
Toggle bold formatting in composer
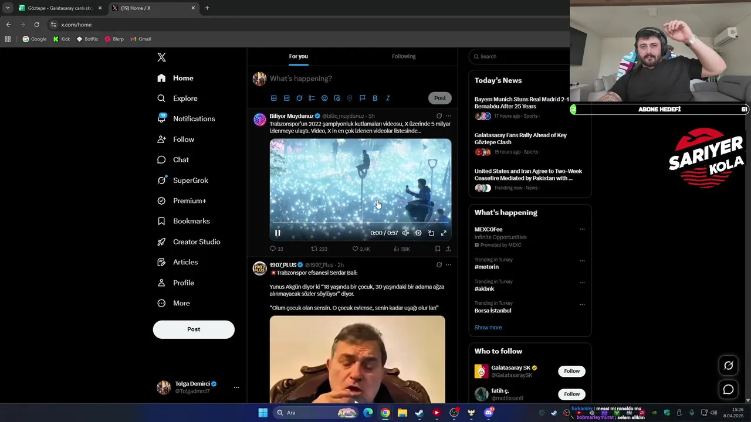point(375,98)
